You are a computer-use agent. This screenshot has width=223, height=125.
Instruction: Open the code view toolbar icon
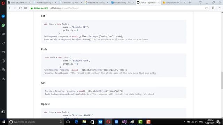[x=213, y=8]
